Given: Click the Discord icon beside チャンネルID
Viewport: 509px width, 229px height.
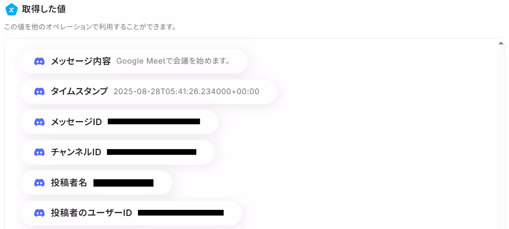Looking at the screenshot, I should [x=39, y=152].
